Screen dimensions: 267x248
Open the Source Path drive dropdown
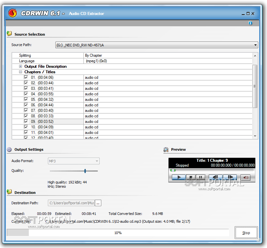(x=255, y=45)
